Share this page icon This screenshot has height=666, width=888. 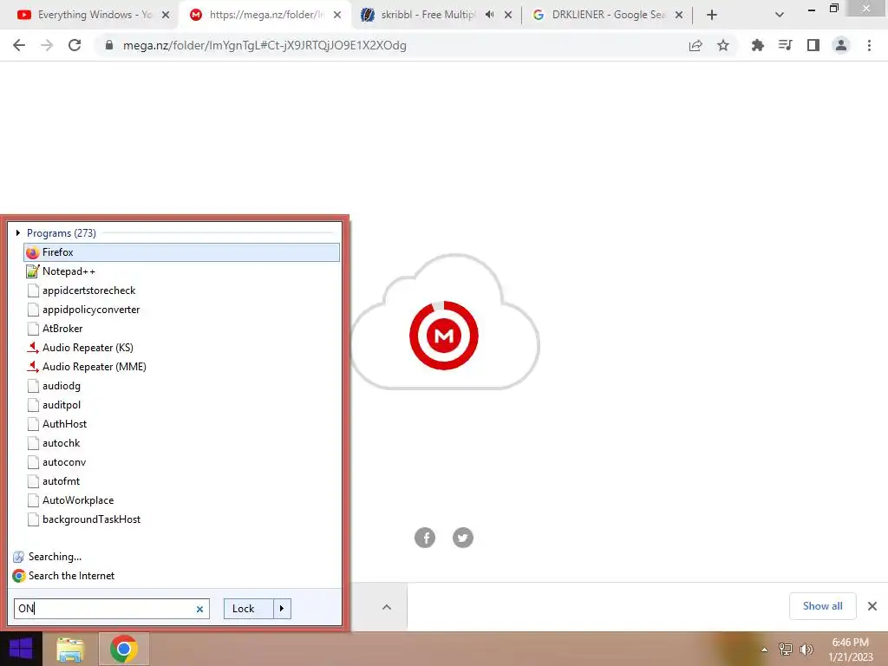tap(695, 45)
